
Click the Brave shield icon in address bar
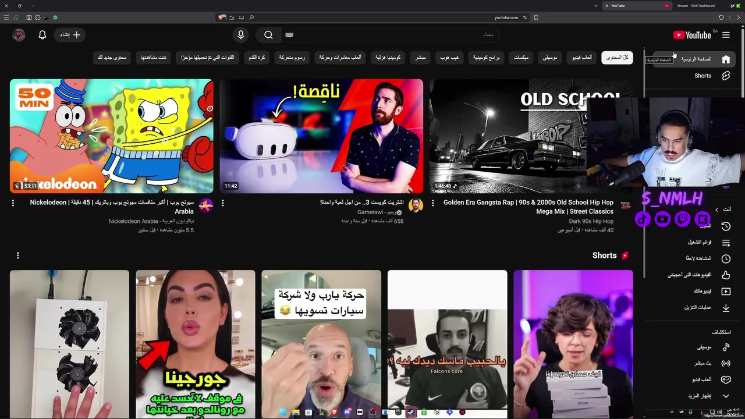[221, 17]
